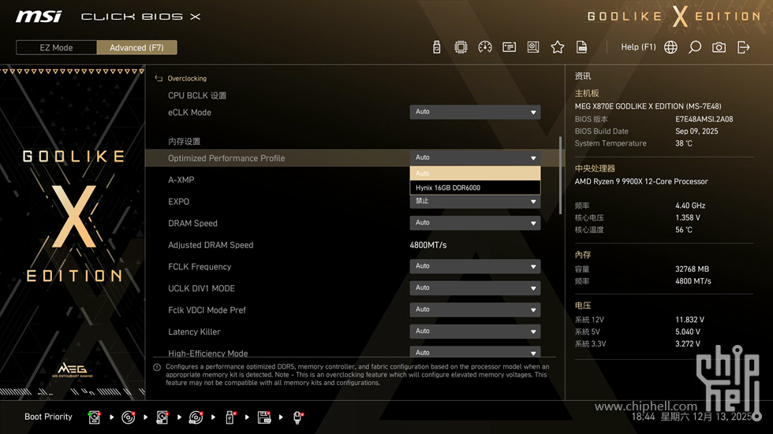Viewport: 773px width, 434px height.
Task: Take a screenshot with camera icon
Action: coord(719,47)
